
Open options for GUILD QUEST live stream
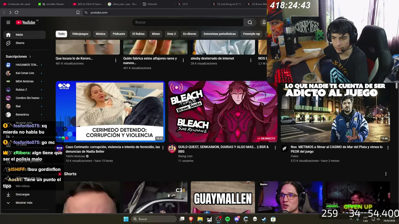275,148
